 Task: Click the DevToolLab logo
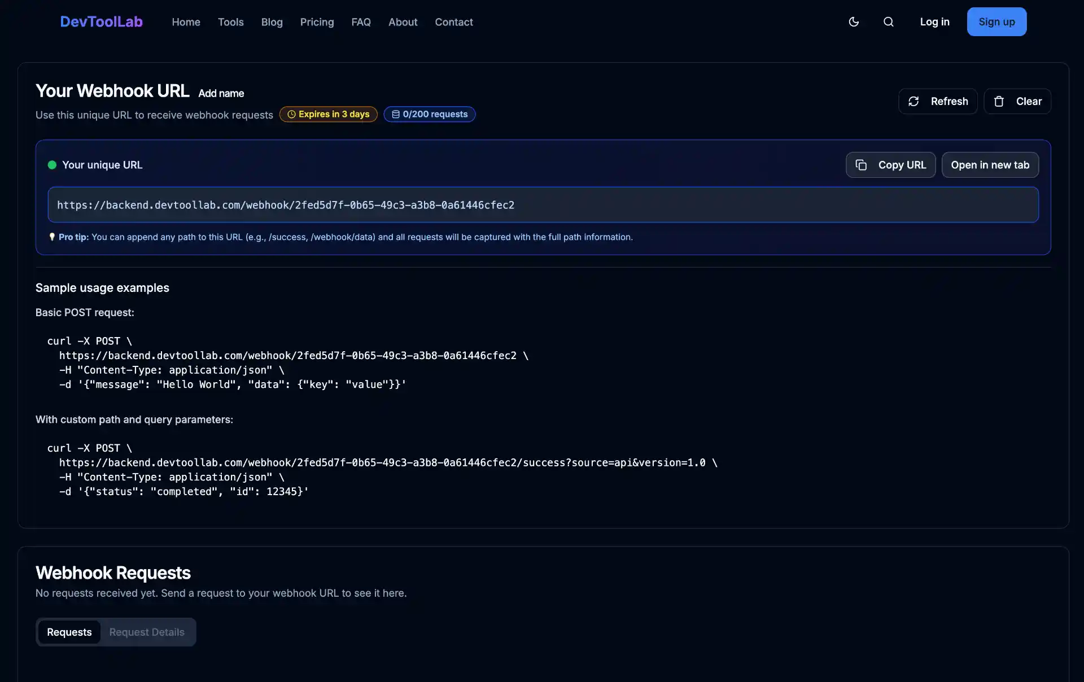point(101,21)
